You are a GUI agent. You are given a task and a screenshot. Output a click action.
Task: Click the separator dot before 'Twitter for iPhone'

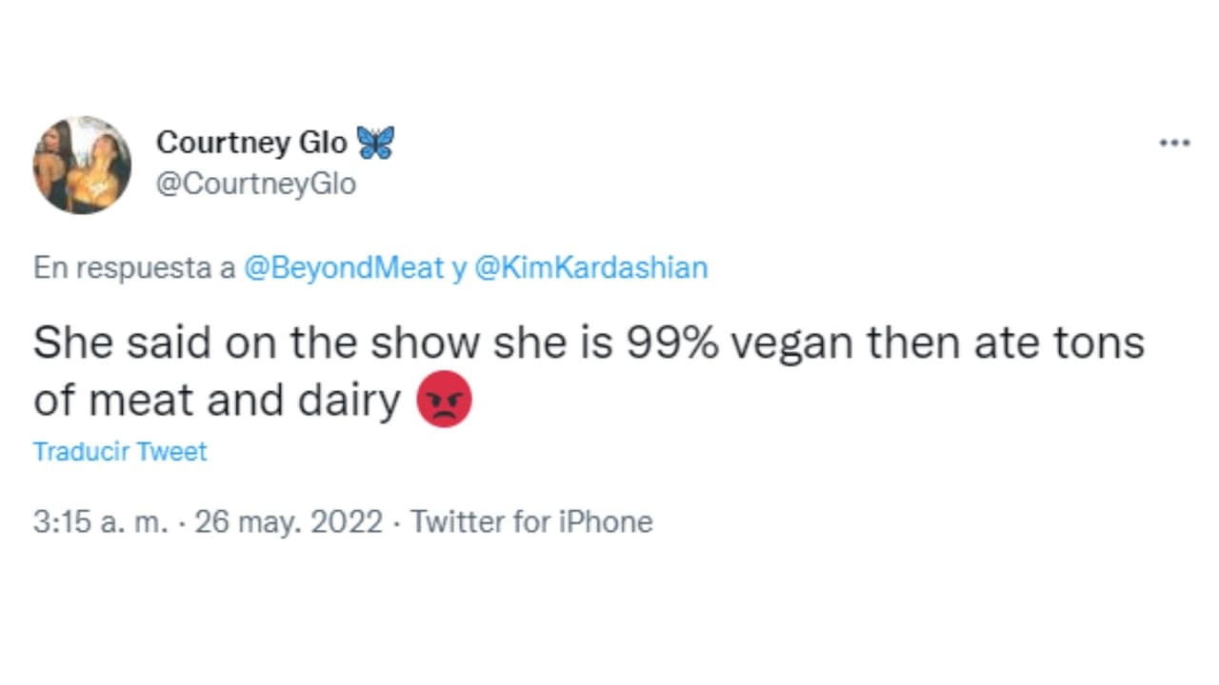pyautogui.click(x=396, y=521)
